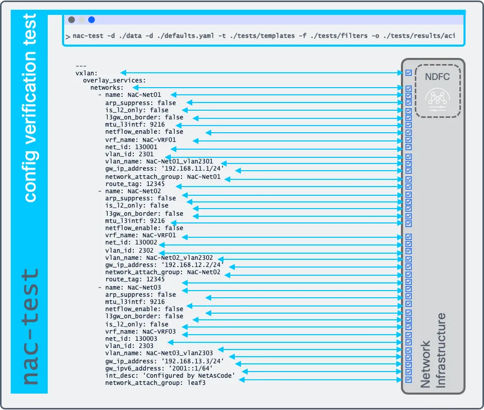Click the 'config verification test' vertical label
The width and height of the screenshot is (484, 410).
(x=30, y=108)
